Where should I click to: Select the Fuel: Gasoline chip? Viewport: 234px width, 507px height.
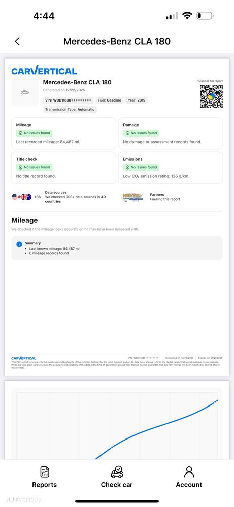[110, 100]
